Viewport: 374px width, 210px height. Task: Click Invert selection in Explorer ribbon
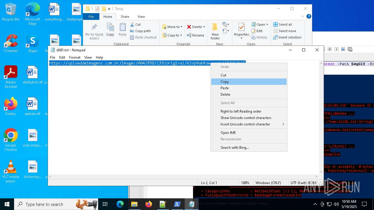[x=287, y=37]
